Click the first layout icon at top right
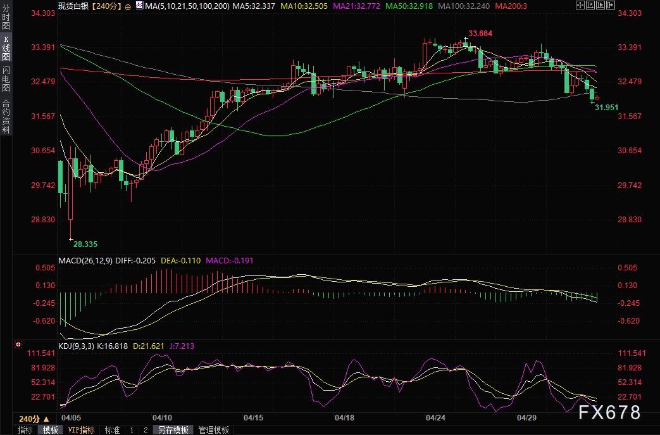The height and width of the screenshot is (435, 660). pyautogui.click(x=581, y=6)
